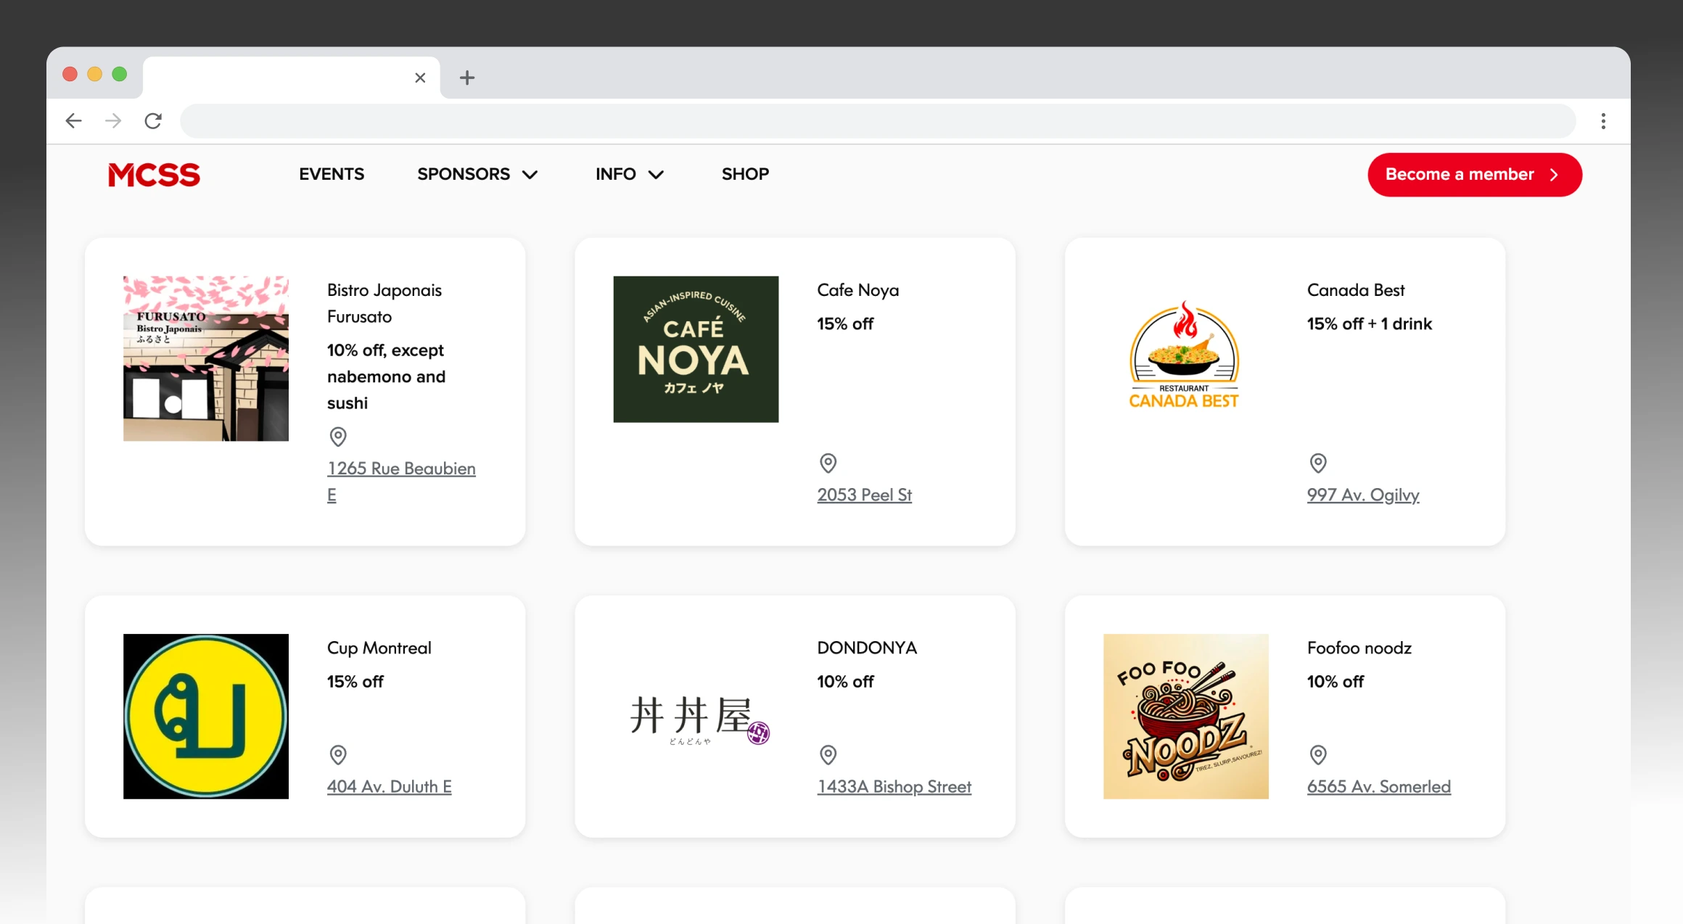Image resolution: width=1683 pixels, height=924 pixels.
Task: Click the location pin on DONDONYA card
Action: coord(828,755)
